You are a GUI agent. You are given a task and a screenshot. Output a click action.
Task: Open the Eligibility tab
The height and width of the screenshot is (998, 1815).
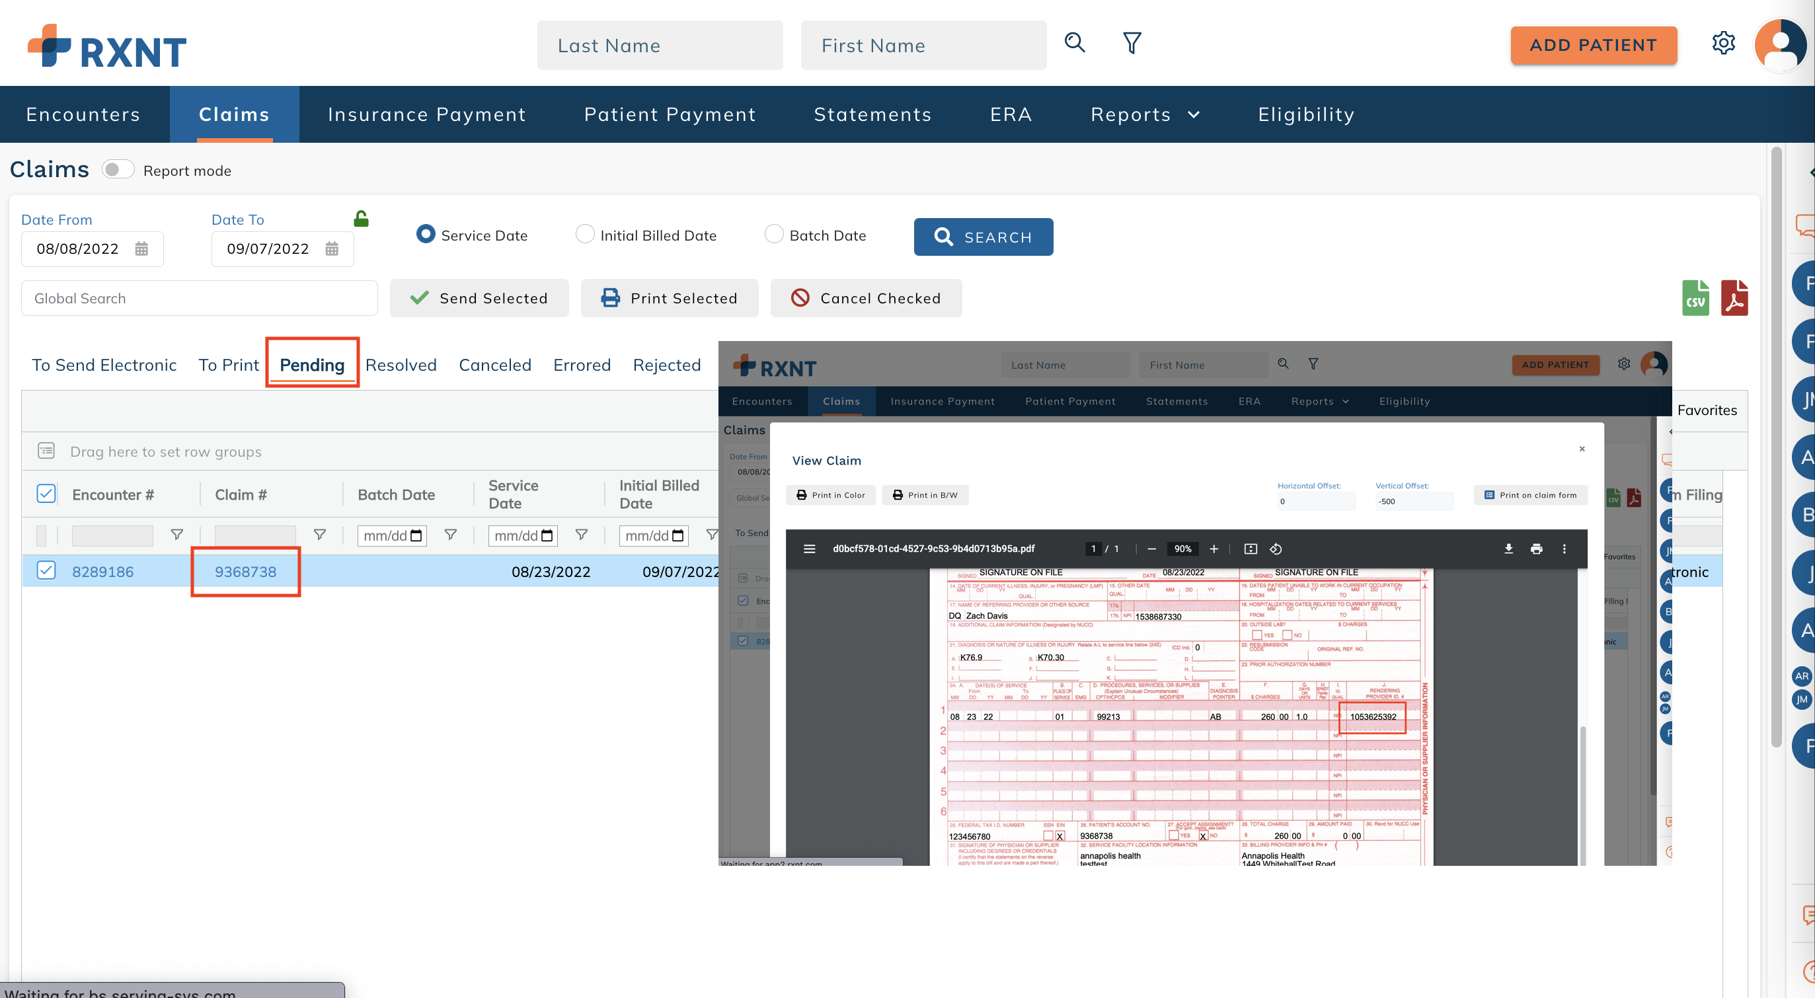click(1305, 114)
